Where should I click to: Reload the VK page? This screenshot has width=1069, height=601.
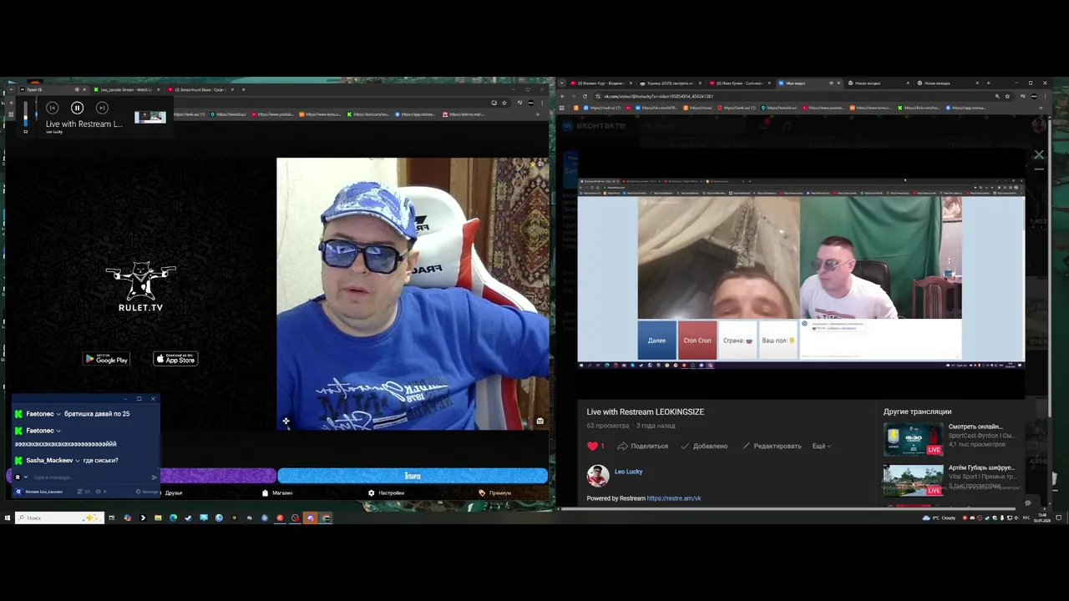(x=585, y=96)
